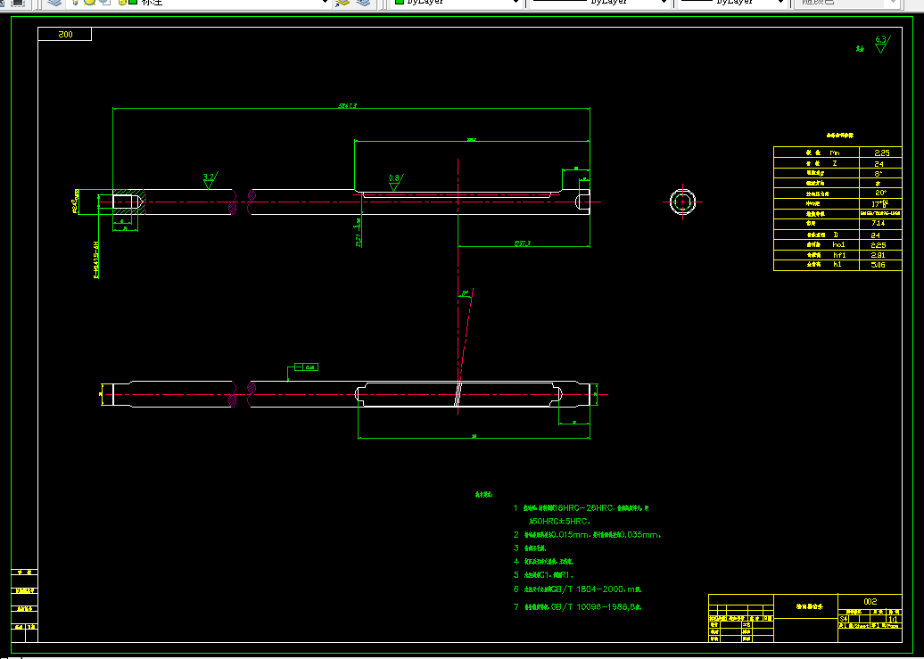This screenshot has height=659, width=924.
Task: Select the vertical M6x15-6H thread note
Action: [x=96, y=259]
